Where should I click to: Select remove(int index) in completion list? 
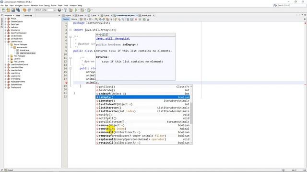click(x=143, y=129)
